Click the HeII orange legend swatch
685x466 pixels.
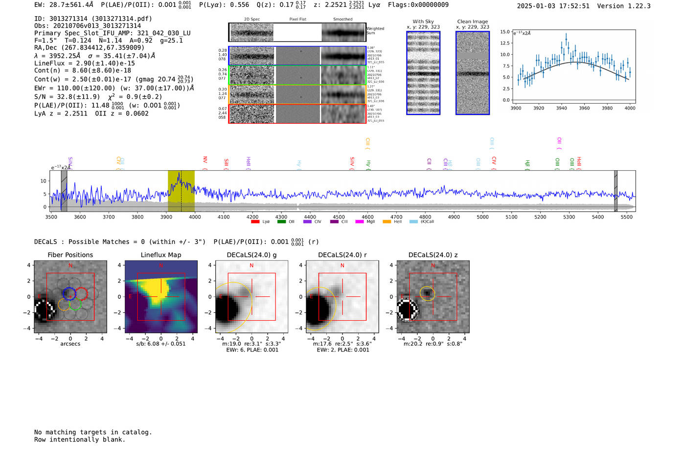pyautogui.click(x=387, y=222)
